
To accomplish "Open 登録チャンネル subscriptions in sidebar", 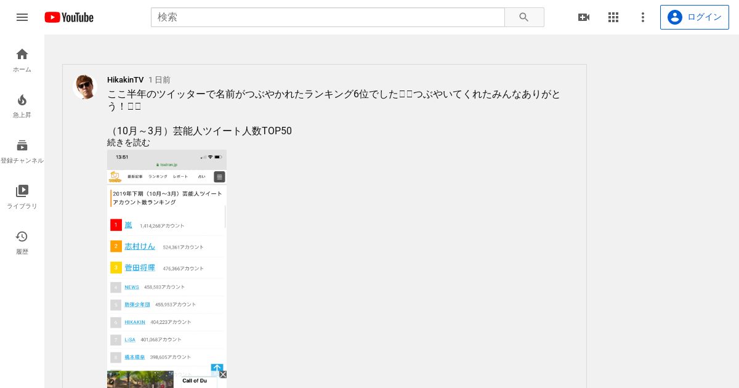I will coord(22,151).
